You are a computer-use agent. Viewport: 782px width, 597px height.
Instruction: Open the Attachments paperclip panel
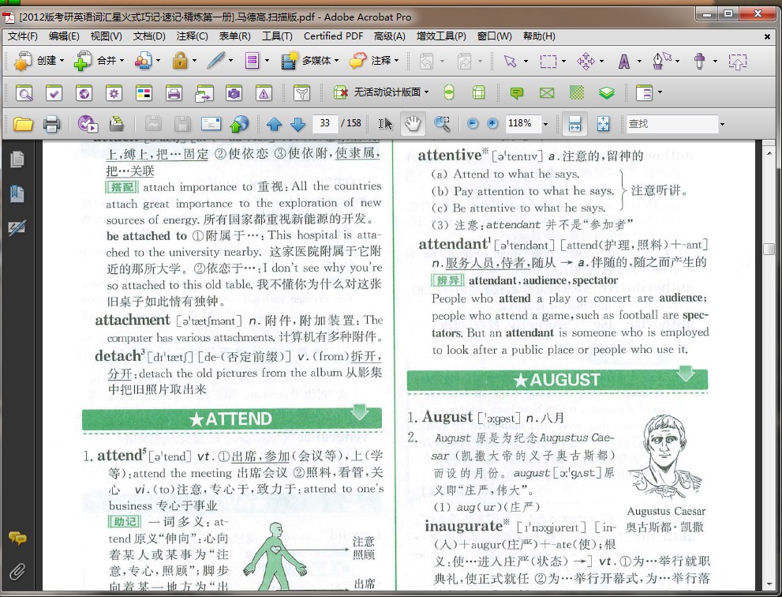coord(17,571)
